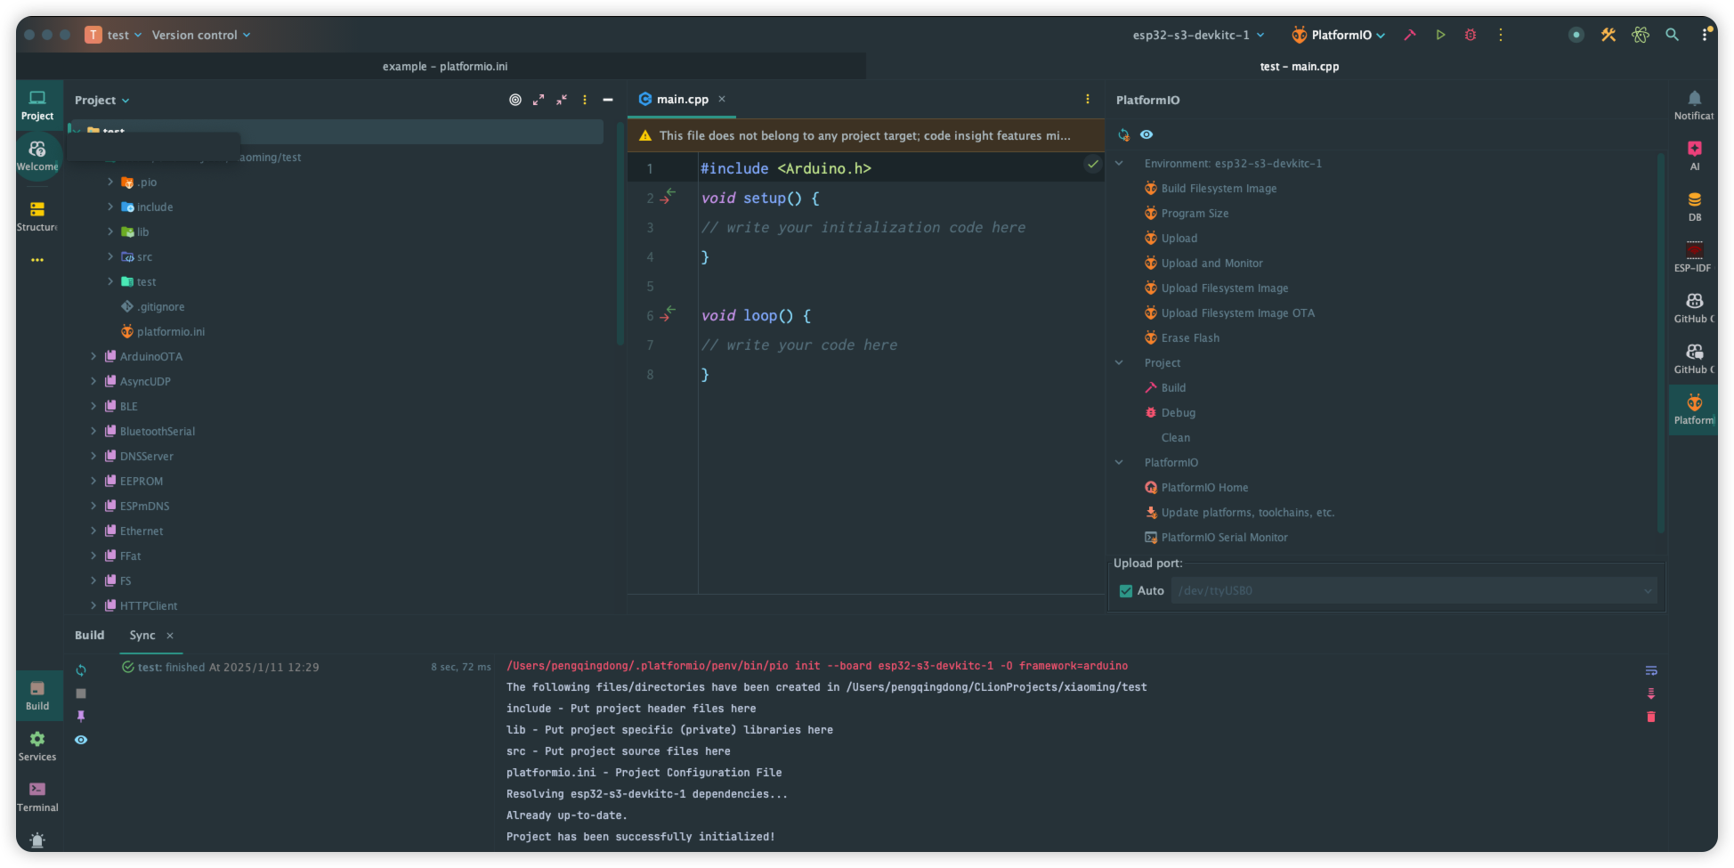
Task: Open the esp32-s3-devkitc-1 environment dropdown
Action: click(1198, 35)
